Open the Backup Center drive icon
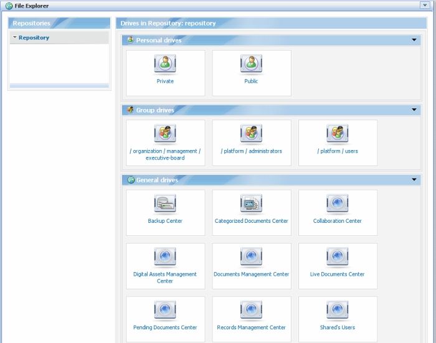The width and height of the screenshot is (436, 343). (x=165, y=204)
